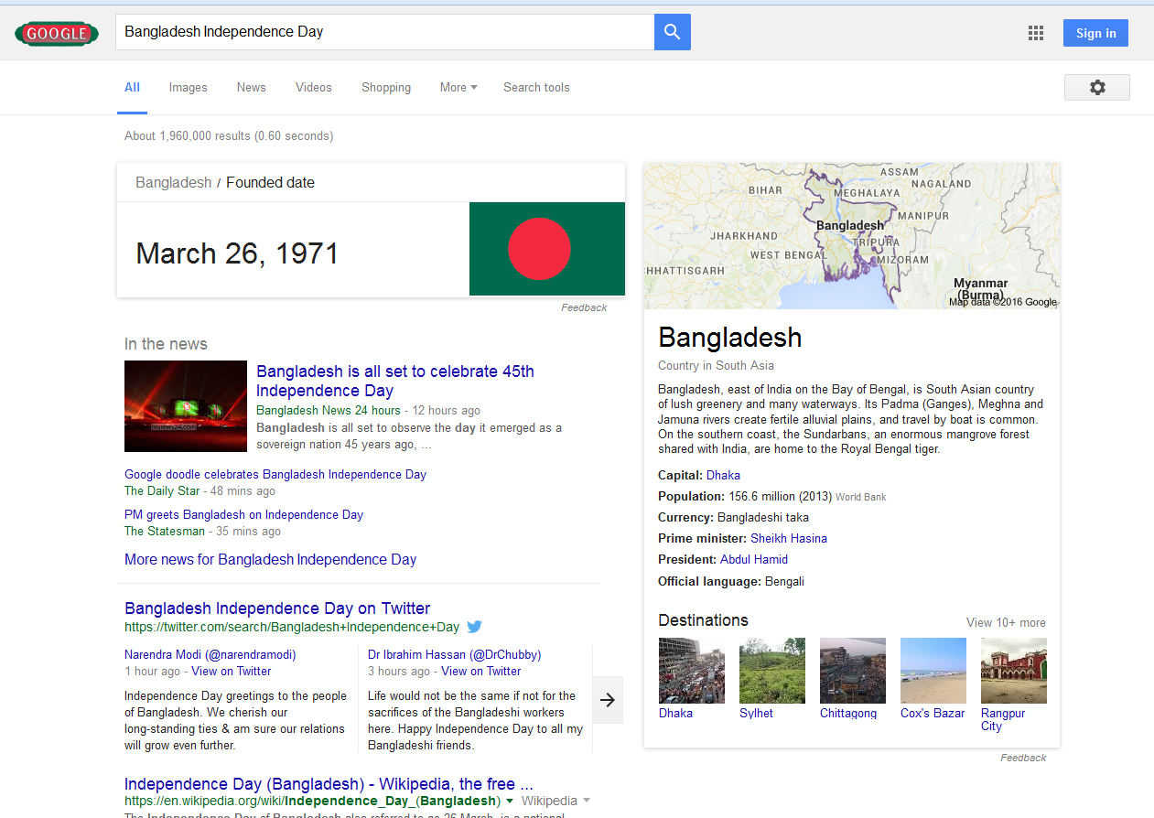The height and width of the screenshot is (818, 1154).
Task: Expand the Wikipedia result options arrow
Action: (x=586, y=801)
